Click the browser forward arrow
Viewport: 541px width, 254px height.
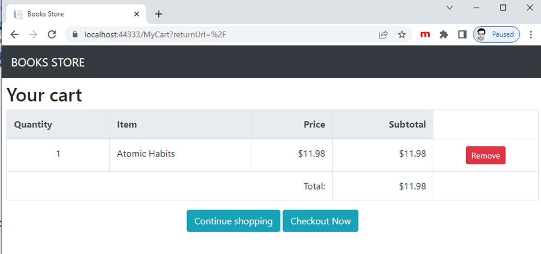tap(33, 34)
